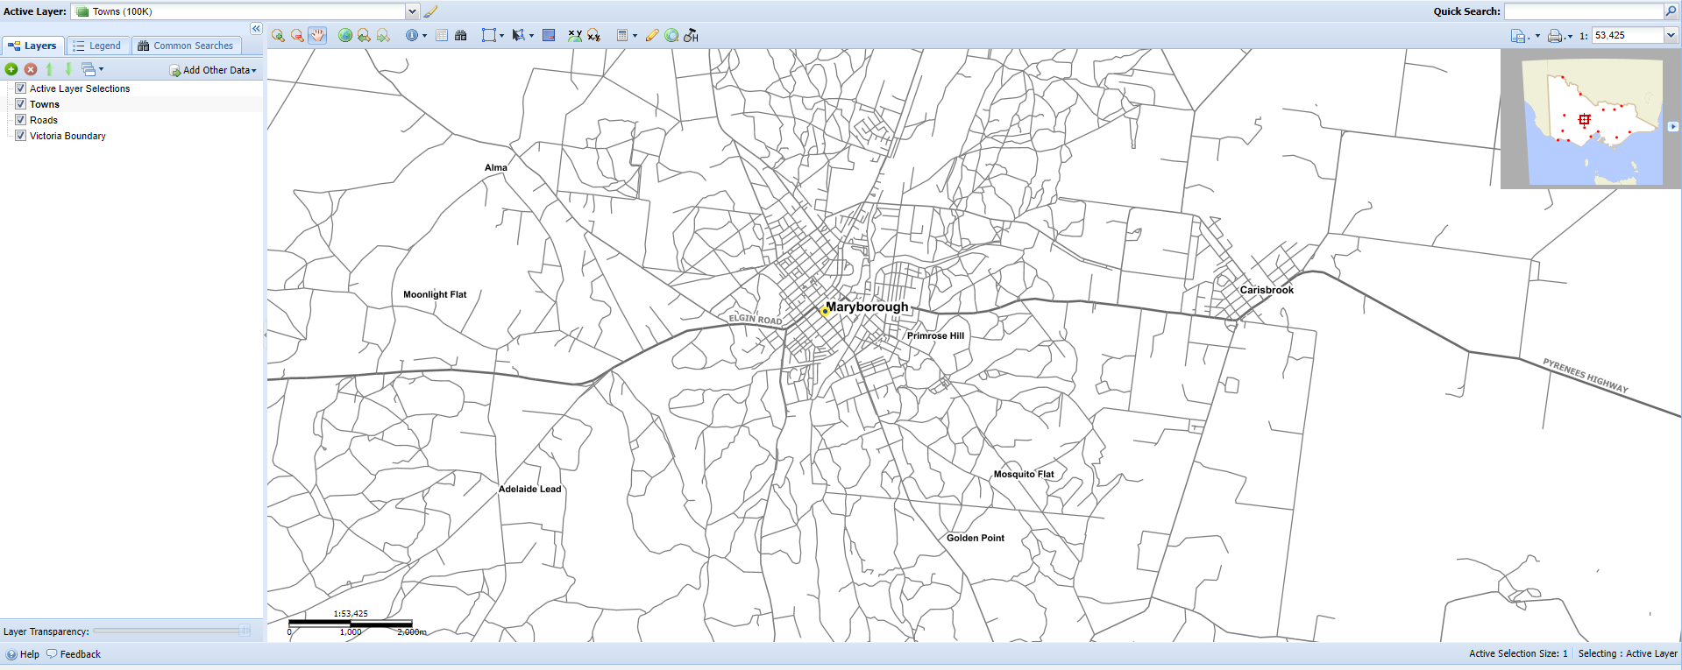The width and height of the screenshot is (1682, 670).
Task: Toggle the Roads layer visibility checkbox
Action: tap(21, 120)
